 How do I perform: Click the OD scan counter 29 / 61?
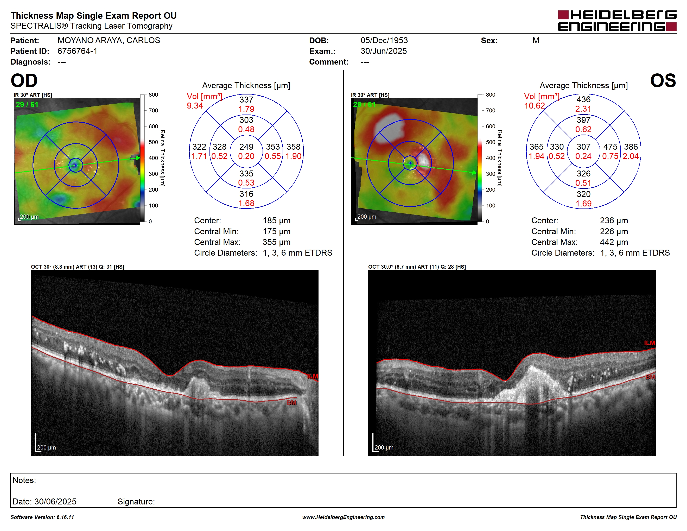(x=27, y=104)
